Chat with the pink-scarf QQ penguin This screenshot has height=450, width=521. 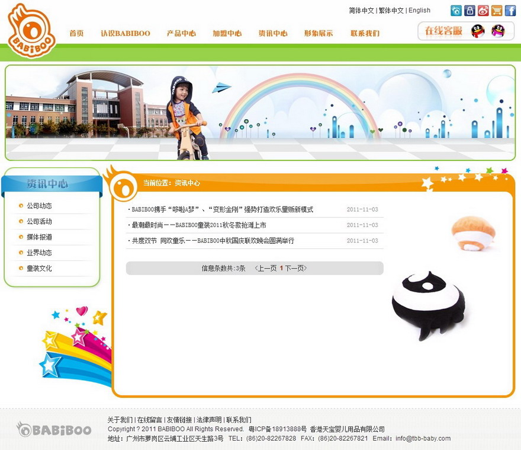[498, 31]
